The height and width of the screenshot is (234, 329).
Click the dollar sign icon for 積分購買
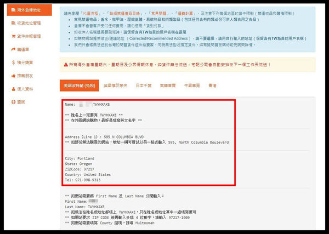[x=12, y=62]
